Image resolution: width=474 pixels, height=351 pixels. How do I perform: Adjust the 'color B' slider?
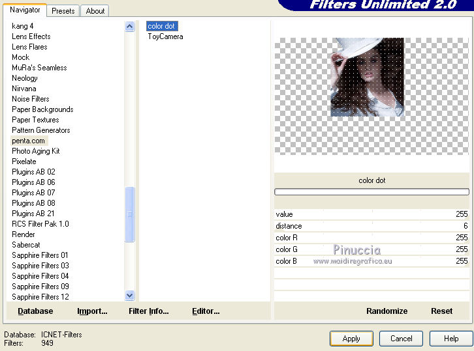point(371,261)
